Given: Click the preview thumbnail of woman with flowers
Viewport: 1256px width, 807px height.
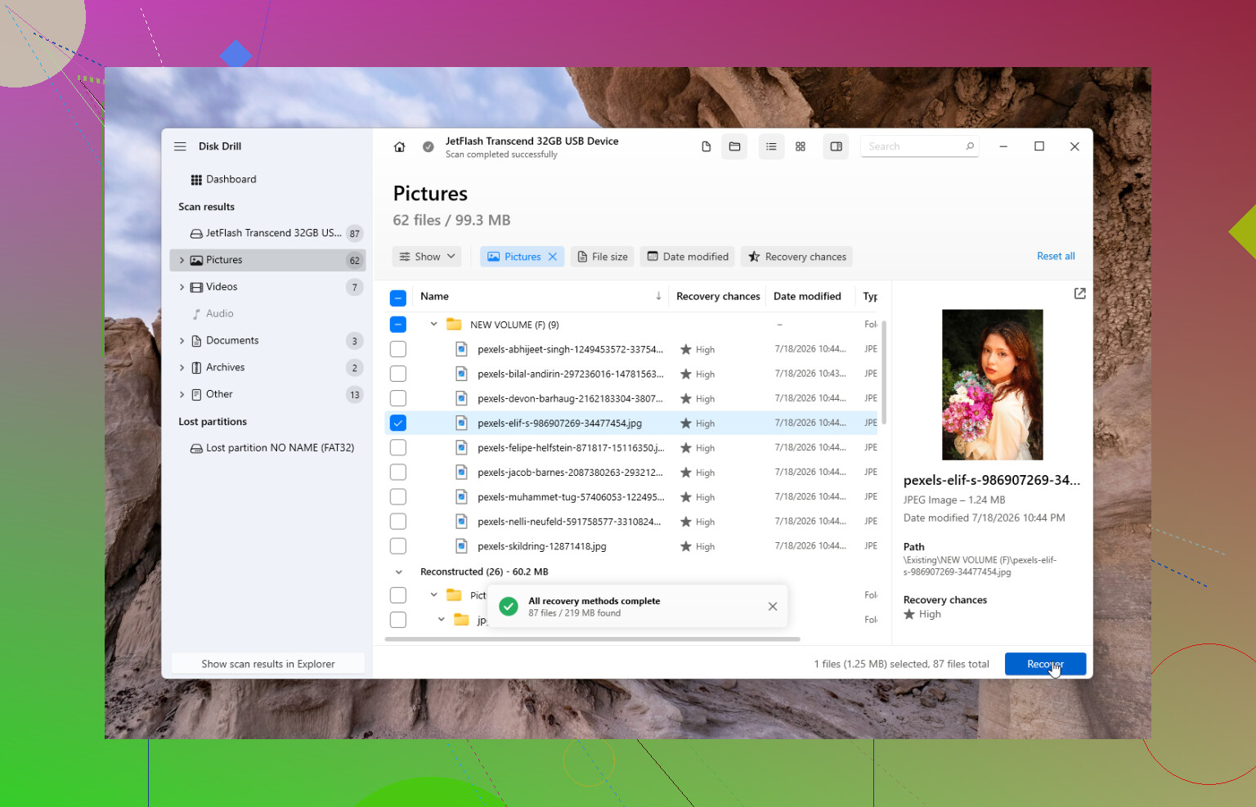Looking at the screenshot, I should pos(992,384).
